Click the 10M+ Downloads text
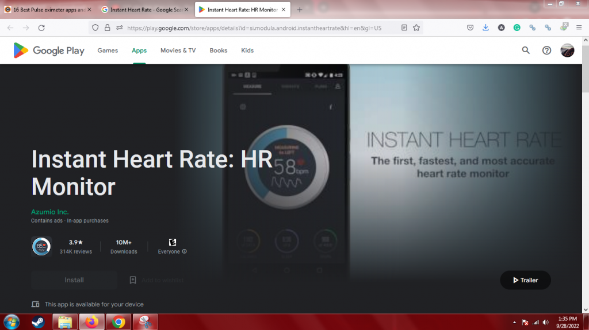 124,246
